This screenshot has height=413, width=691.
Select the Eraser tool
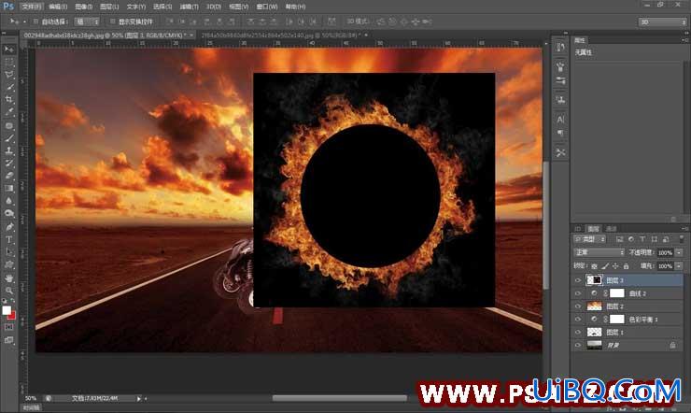pos(8,175)
